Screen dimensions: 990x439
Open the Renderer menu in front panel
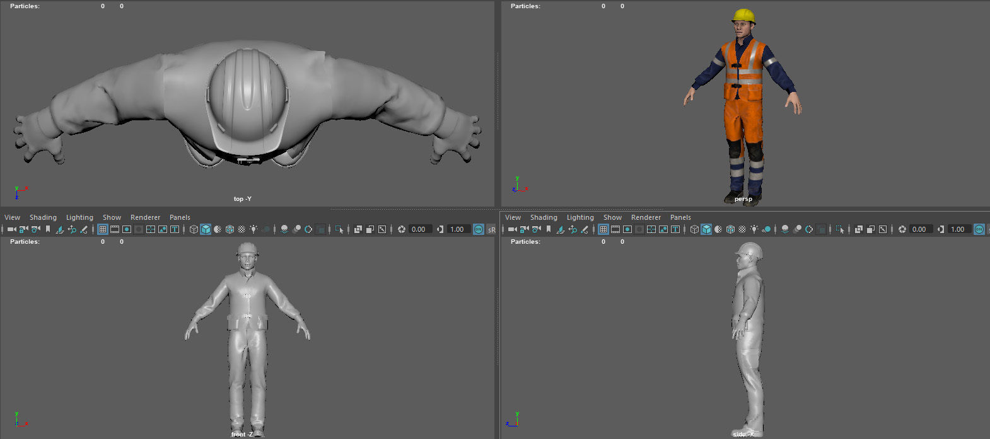[x=145, y=217]
